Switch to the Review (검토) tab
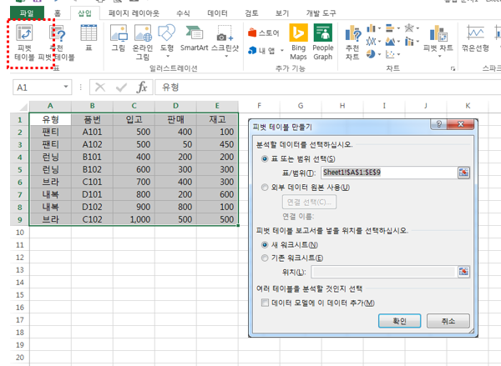501x366 pixels. pyautogui.click(x=251, y=13)
